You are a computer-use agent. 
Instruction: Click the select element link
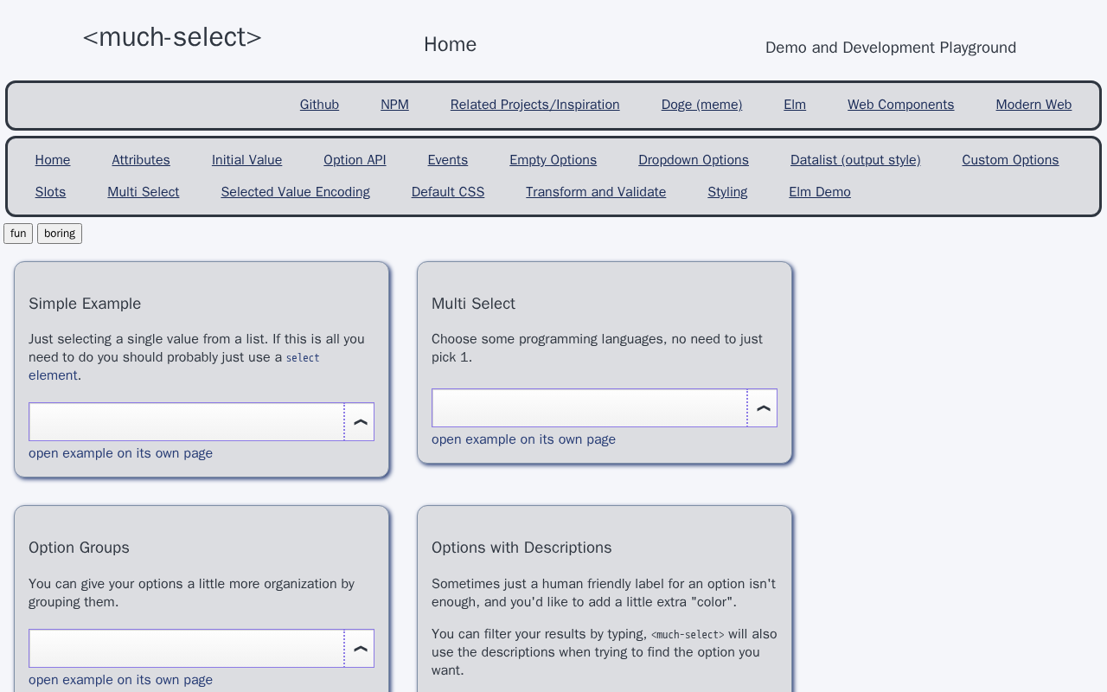[302, 358]
